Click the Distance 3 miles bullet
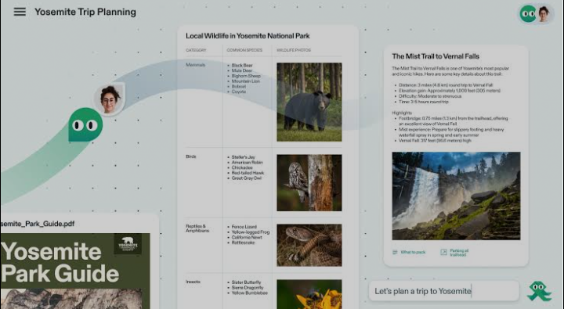The image size is (564, 309). point(446,85)
